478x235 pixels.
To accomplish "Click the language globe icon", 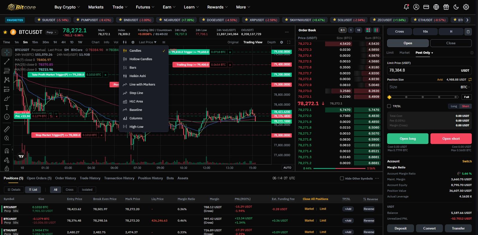I will point(436,7).
